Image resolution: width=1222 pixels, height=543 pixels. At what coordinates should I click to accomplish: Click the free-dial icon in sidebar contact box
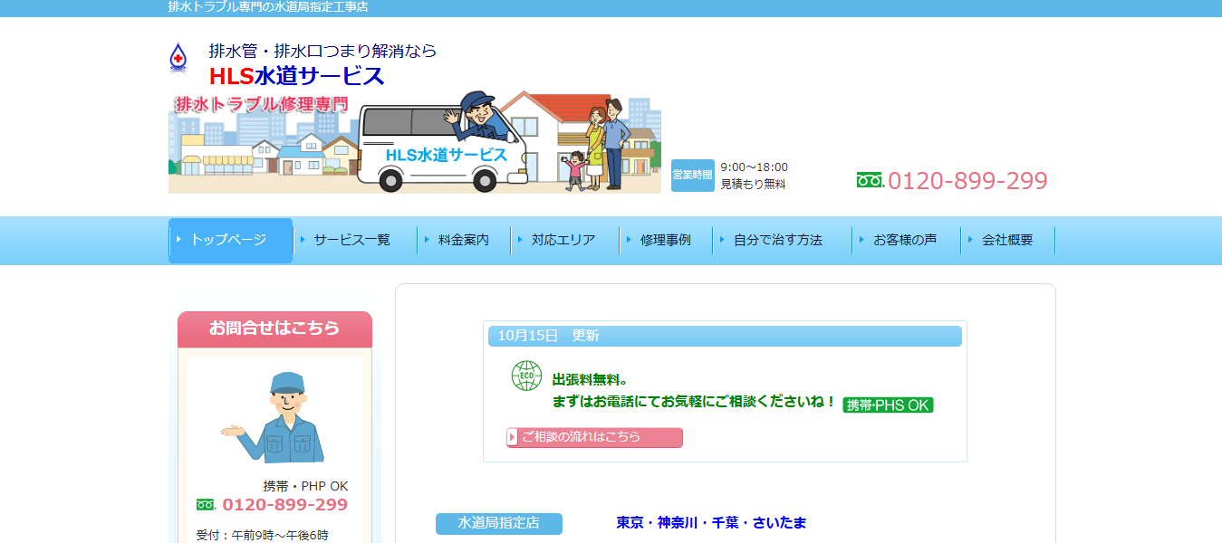(x=206, y=505)
